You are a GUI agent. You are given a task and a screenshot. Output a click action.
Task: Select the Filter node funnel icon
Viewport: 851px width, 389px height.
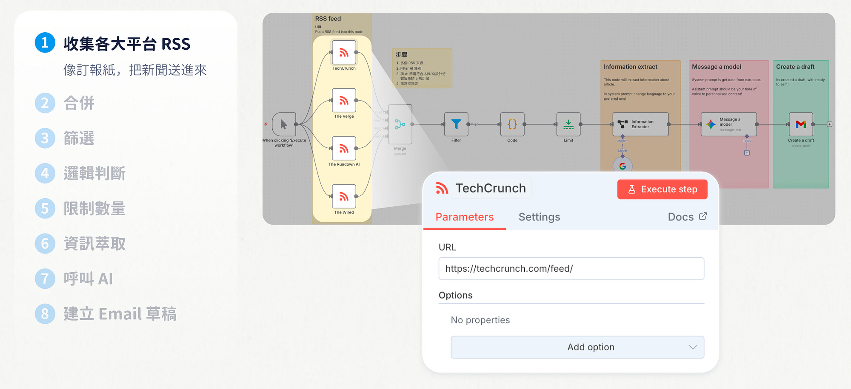(456, 124)
